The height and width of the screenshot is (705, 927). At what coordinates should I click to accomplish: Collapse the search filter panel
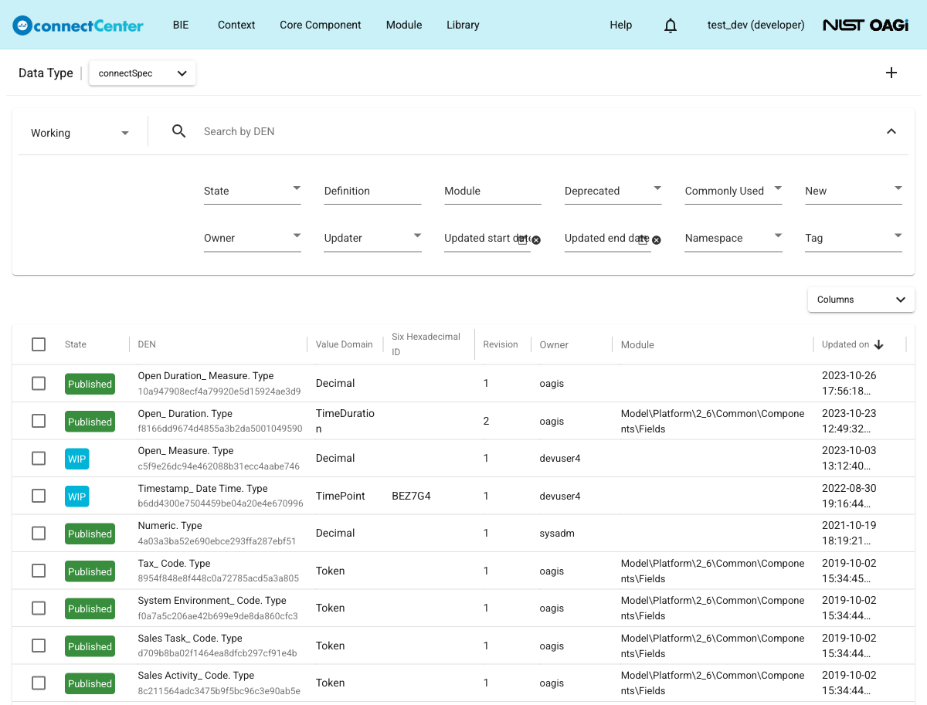(891, 131)
